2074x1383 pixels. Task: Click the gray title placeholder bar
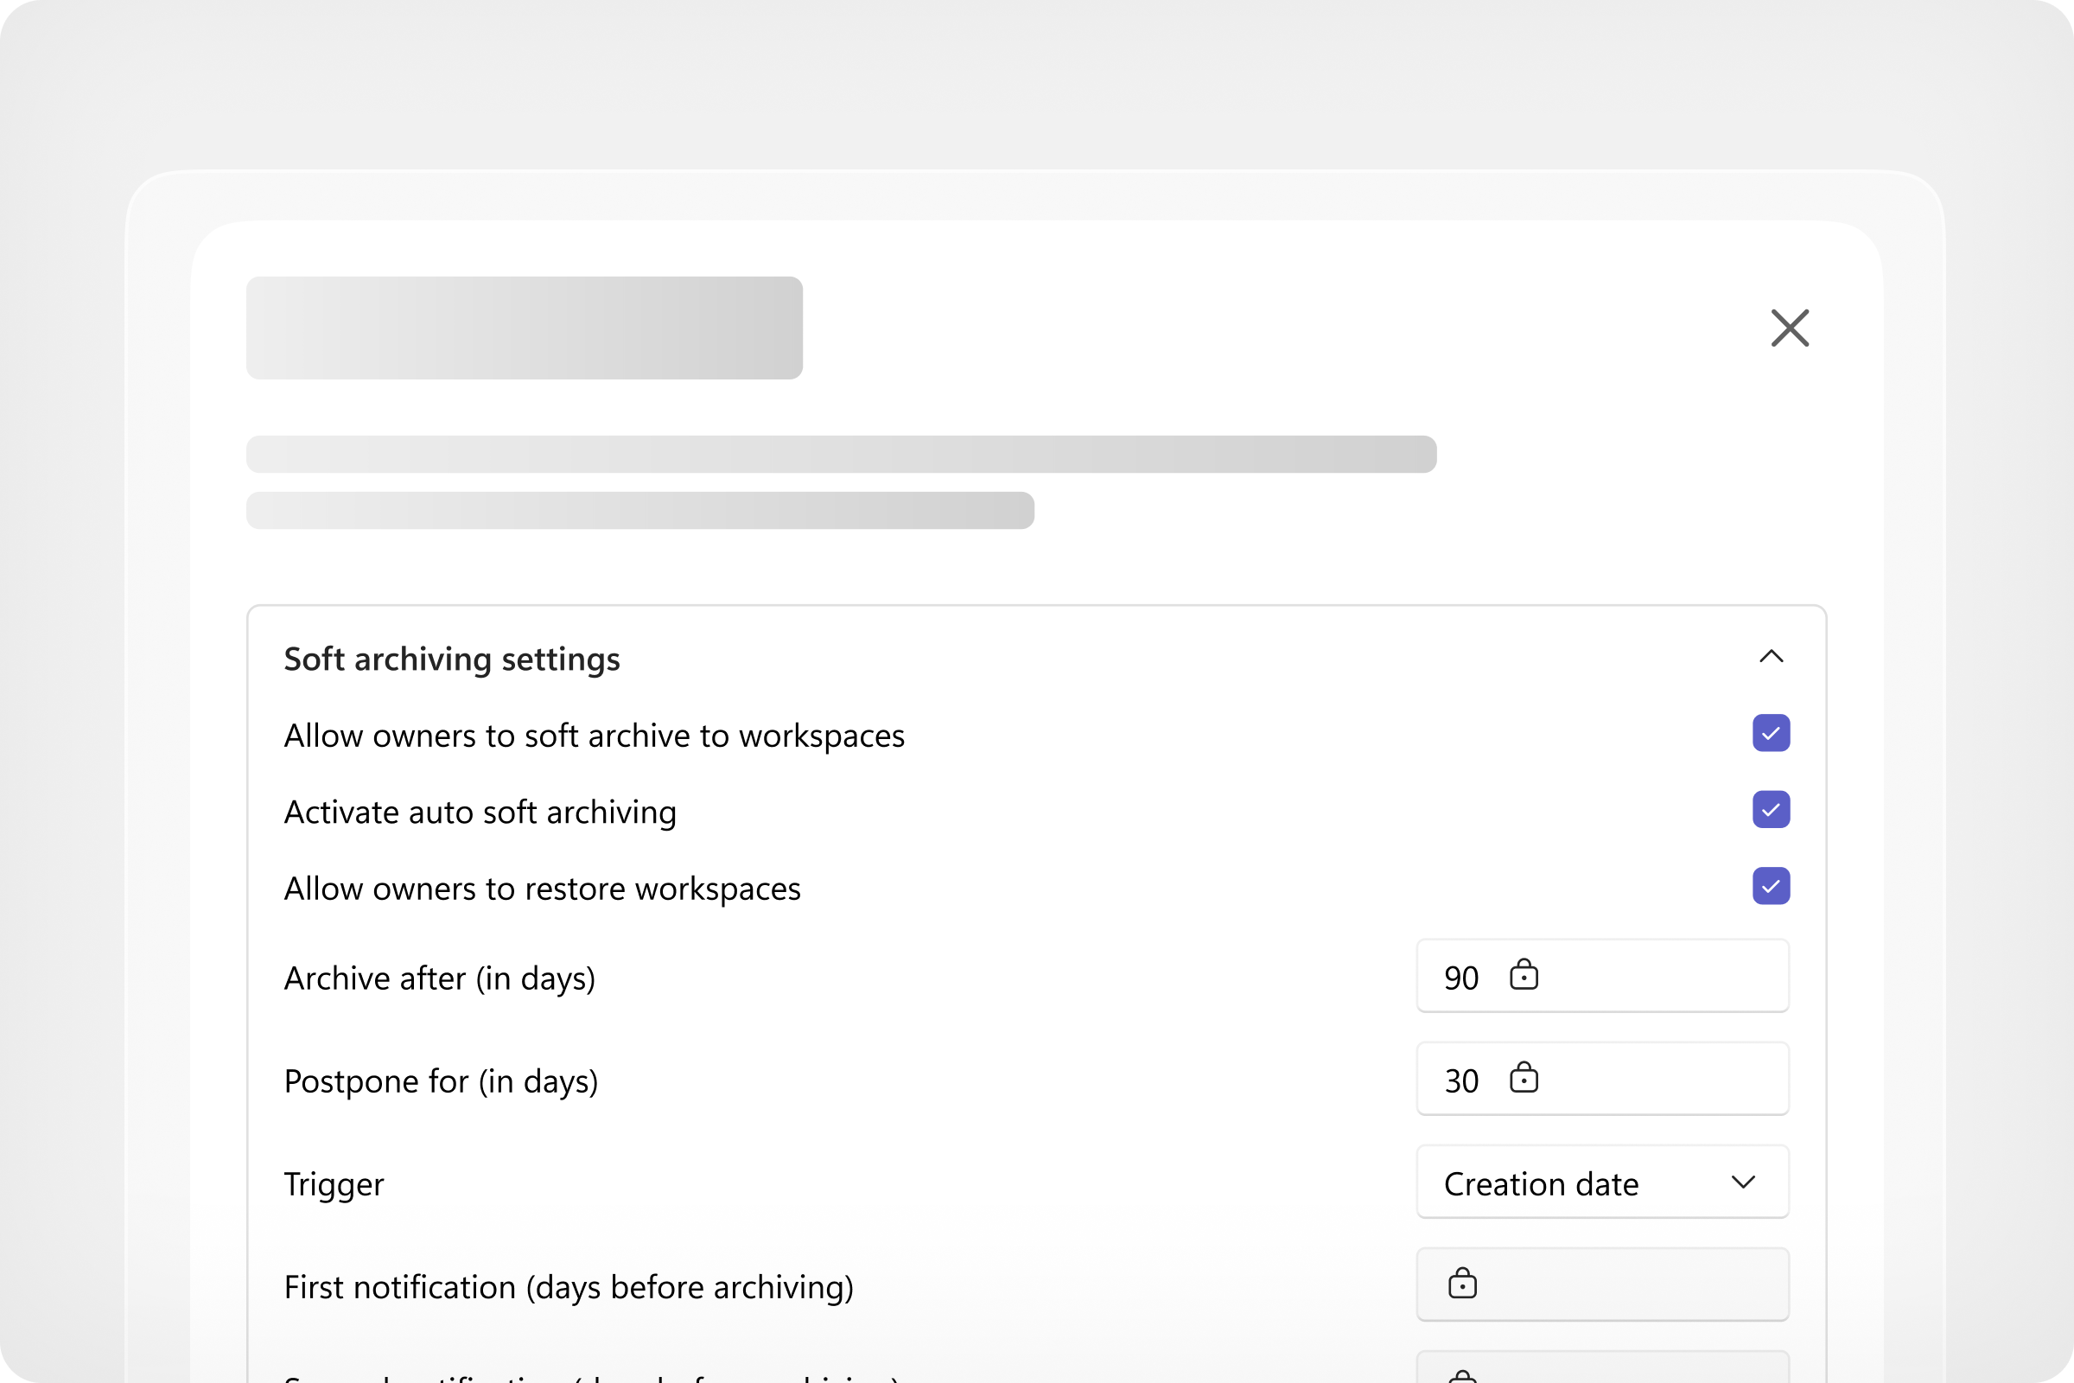pyautogui.click(x=524, y=328)
